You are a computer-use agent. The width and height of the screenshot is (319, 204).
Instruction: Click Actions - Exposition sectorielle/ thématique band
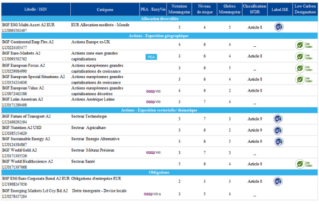(x=159, y=110)
